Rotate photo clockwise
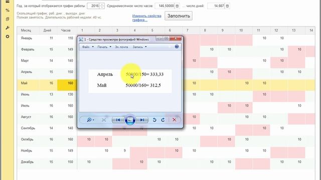Image resolution: width=321 pixels, height=180 pixels. [163, 120]
